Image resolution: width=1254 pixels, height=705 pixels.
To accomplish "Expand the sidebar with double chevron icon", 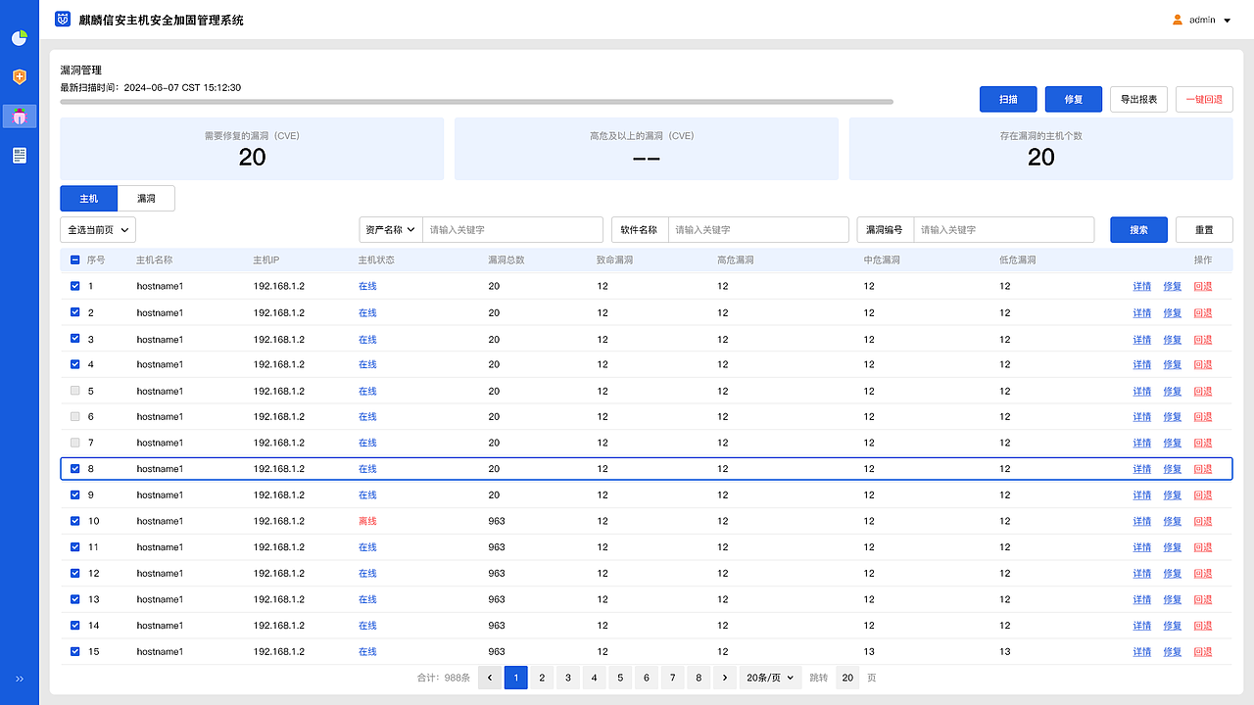I will click(20, 679).
